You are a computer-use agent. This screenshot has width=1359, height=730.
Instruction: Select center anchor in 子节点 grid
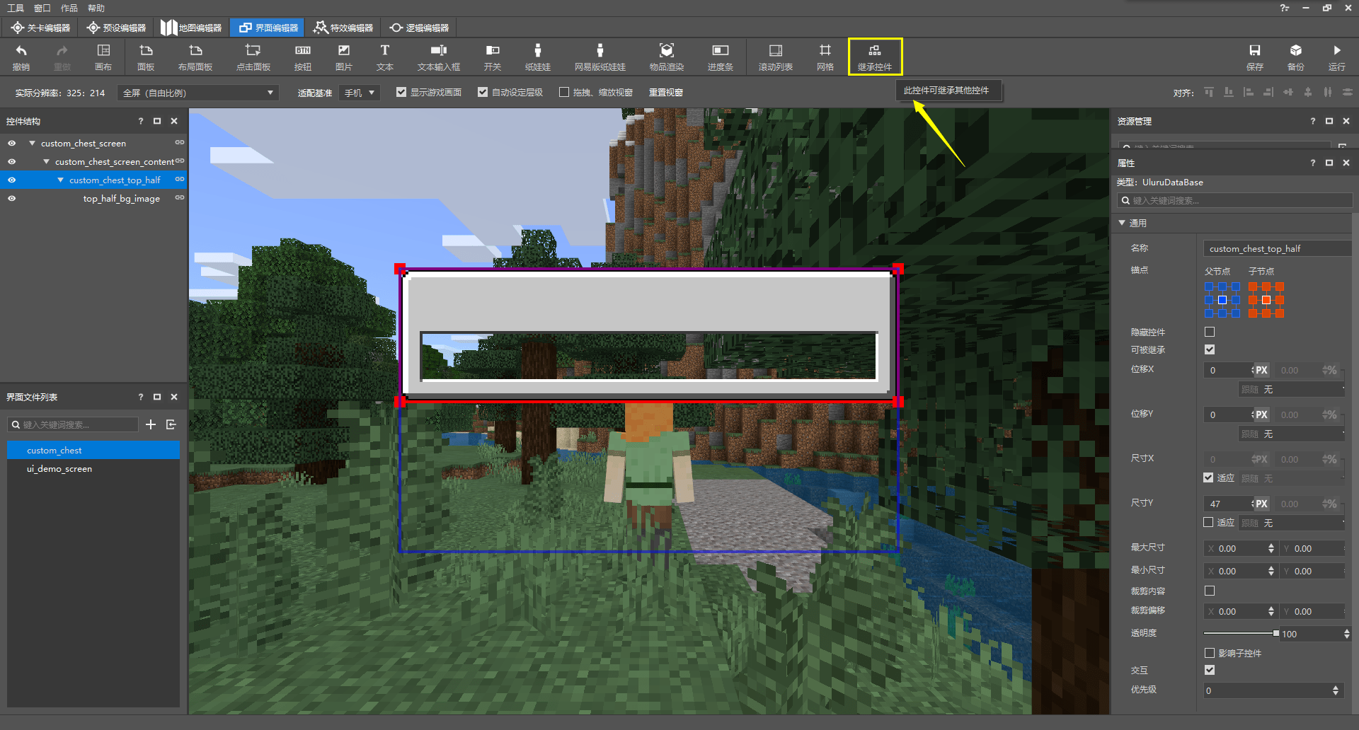pyautogui.click(x=1266, y=300)
